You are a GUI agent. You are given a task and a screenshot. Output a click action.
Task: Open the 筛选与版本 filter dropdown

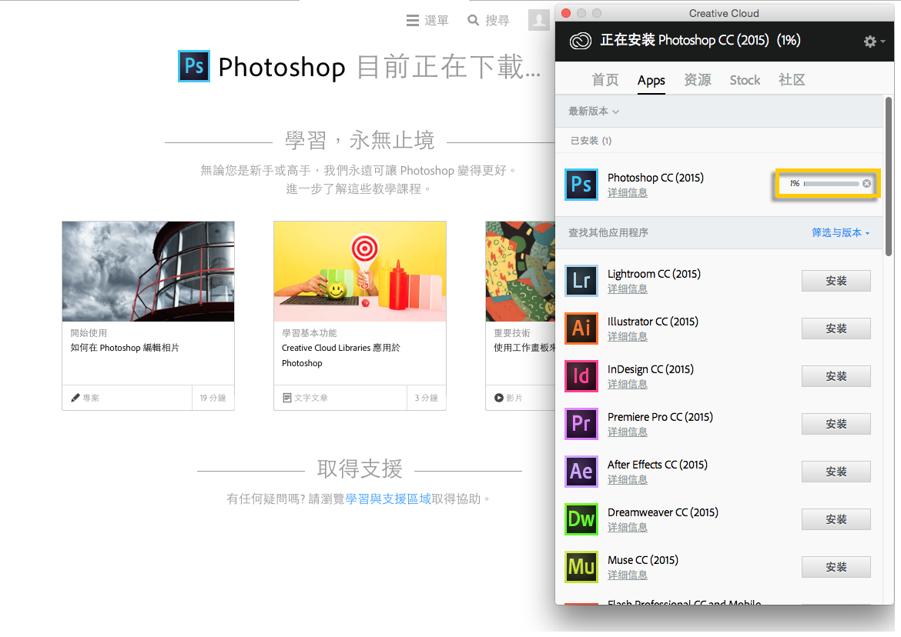coord(841,232)
